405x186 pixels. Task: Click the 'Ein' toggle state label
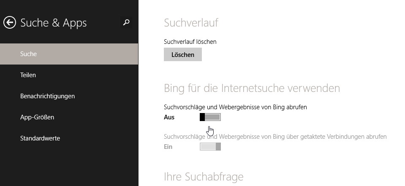tap(168, 147)
